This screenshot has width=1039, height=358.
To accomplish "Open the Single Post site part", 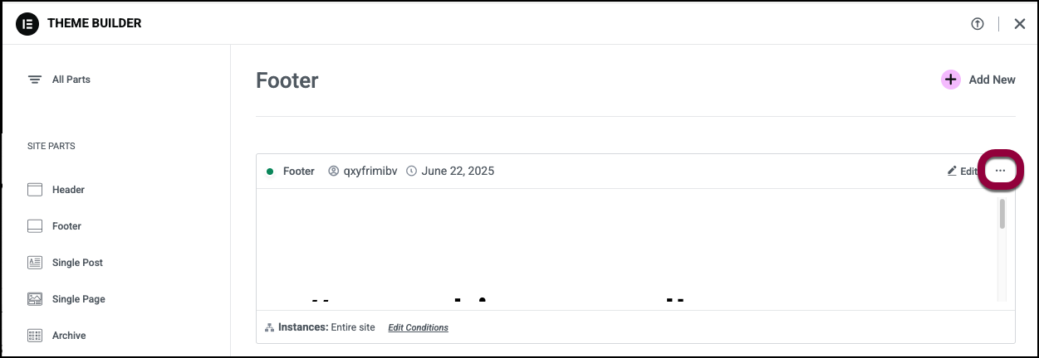I will point(77,263).
